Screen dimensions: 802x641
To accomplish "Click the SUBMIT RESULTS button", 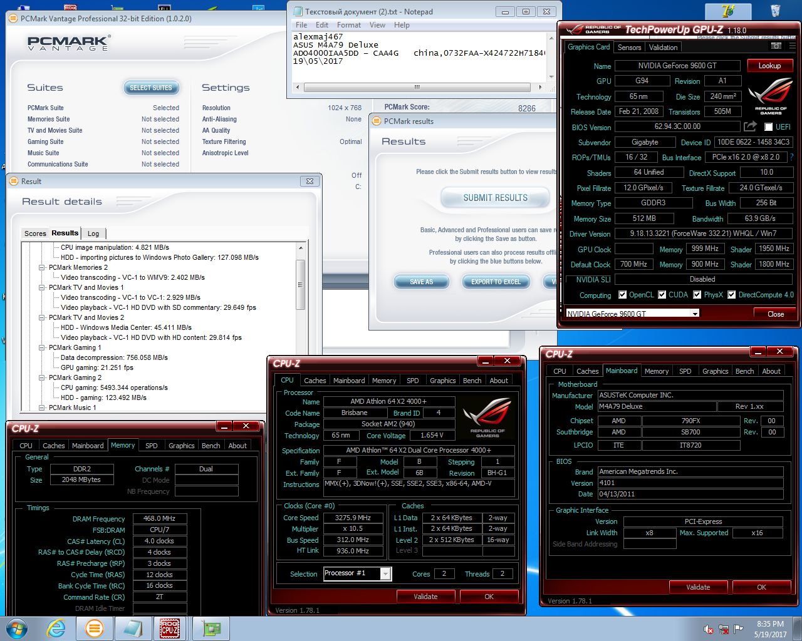I will click(495, 198).
